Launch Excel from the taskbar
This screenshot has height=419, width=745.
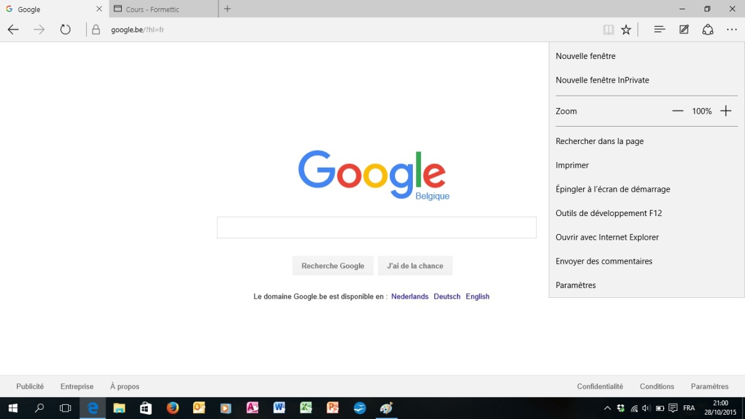pyautogui.click(x=306, y=408)
